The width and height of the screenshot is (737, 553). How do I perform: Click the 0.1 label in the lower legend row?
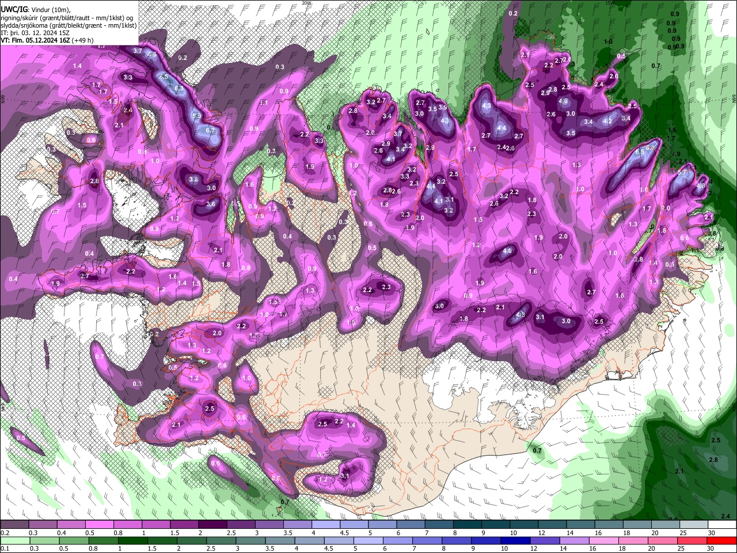[4, 549]
